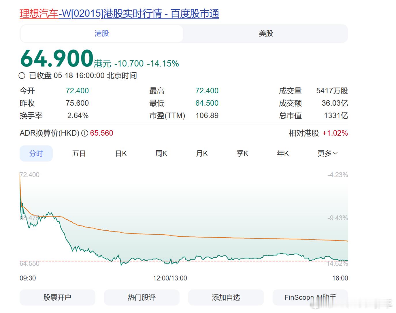The image size is (396, 313).
Task: Open the FinScope AI助手 button
Action: [310, 297]
